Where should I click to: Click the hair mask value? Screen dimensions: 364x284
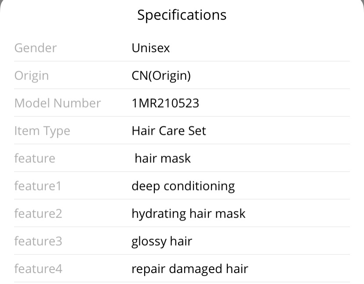click(163, 158)
